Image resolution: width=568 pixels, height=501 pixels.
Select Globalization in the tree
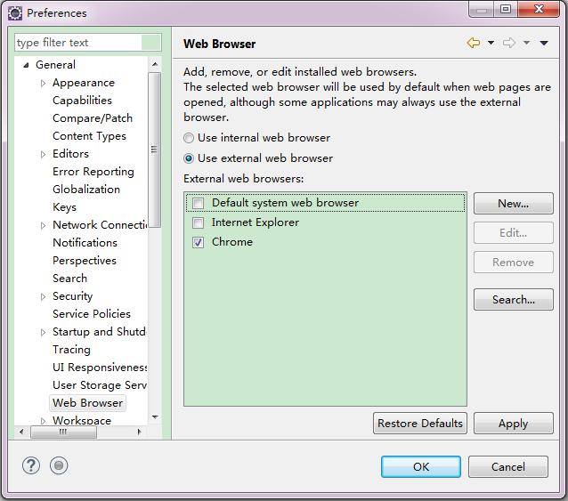[x=86, y=190]
